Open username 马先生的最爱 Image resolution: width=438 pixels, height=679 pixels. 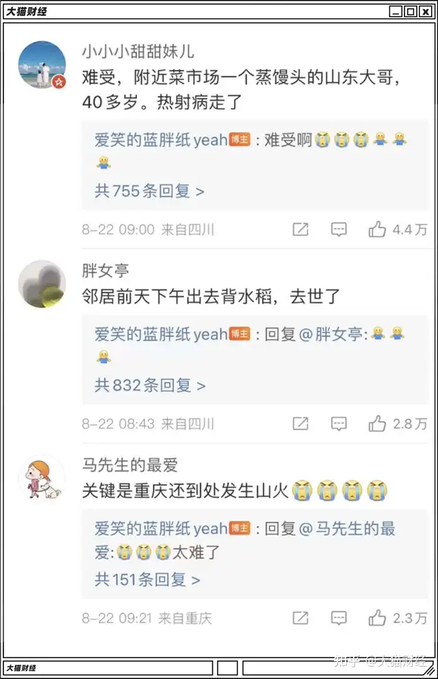pyautogui.click(x=130, y=465)
